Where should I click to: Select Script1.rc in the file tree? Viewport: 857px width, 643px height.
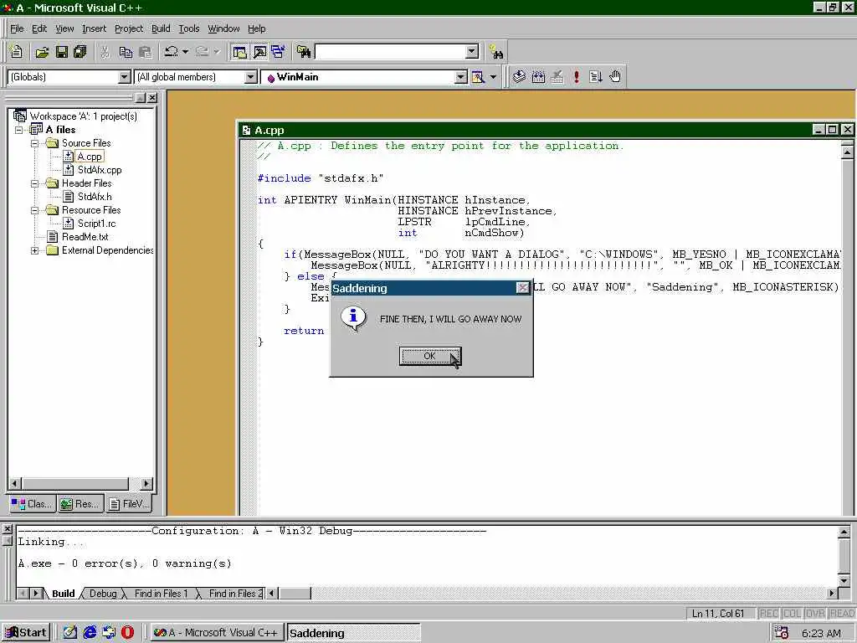tap(97, 224)
